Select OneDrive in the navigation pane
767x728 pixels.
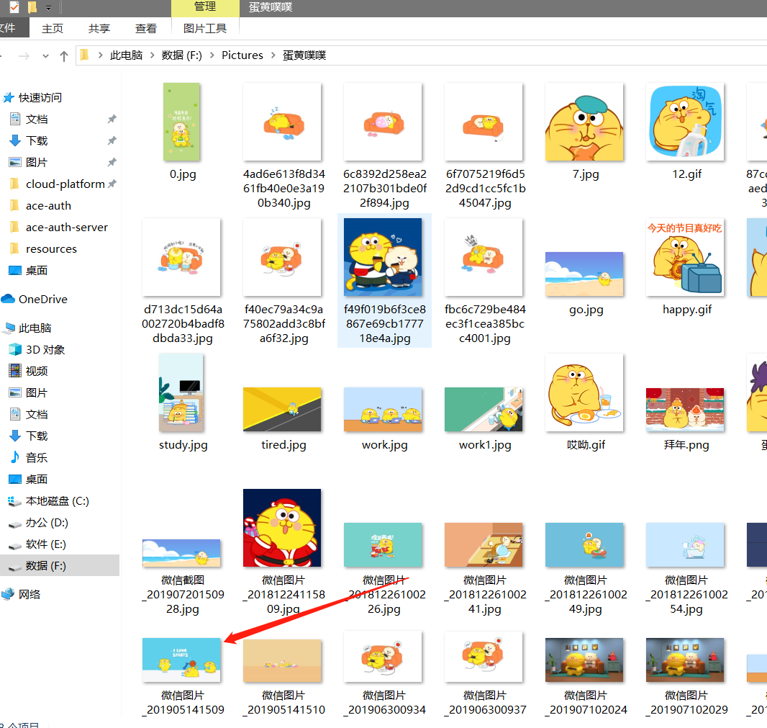point(42,299)
